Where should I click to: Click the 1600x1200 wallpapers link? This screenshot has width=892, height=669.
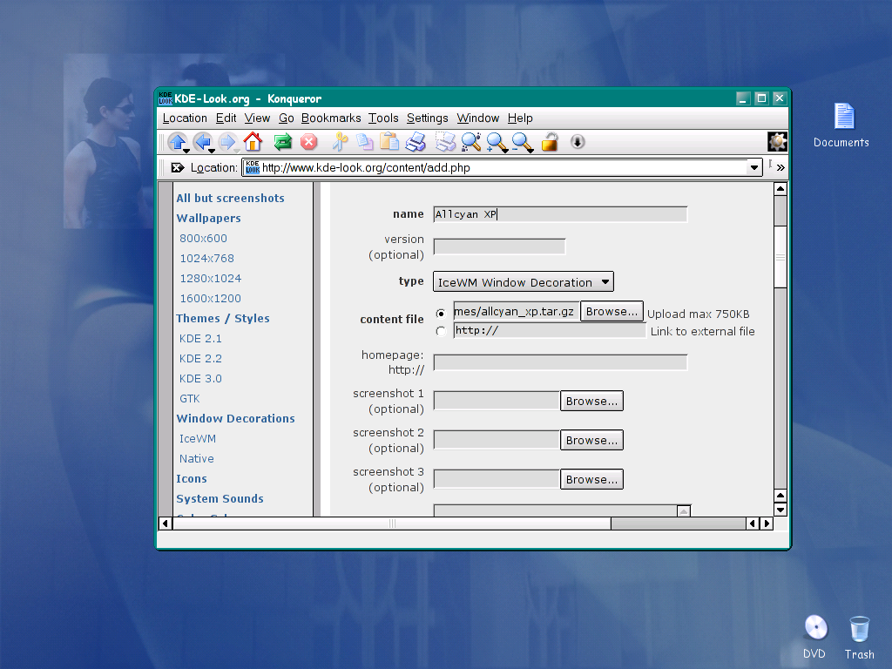point(210,299)
